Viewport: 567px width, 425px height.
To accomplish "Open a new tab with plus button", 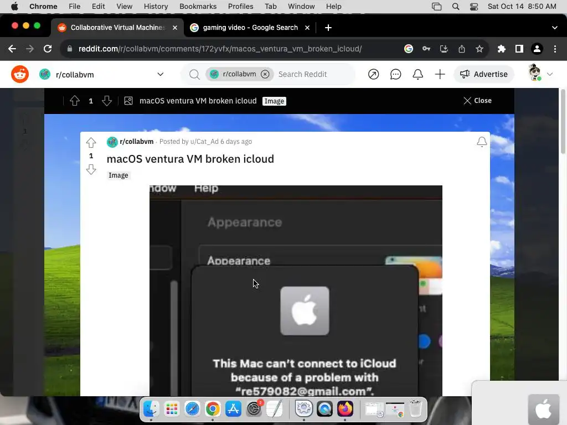I will (x=328, y=28).
